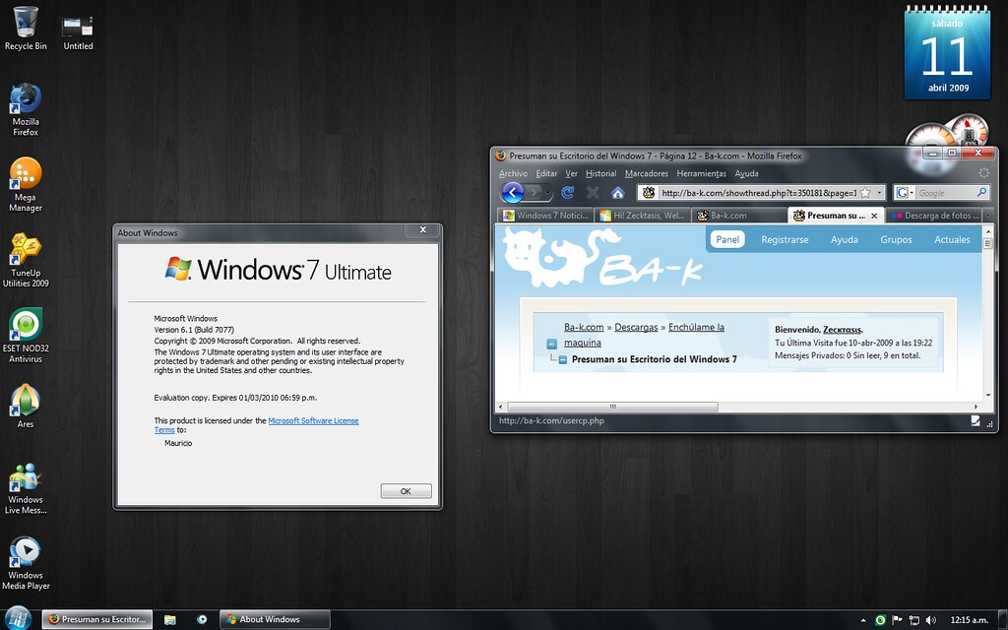Open the Windows Start orb
This screenshot has width=1008, height=630.
click(18, 618)
